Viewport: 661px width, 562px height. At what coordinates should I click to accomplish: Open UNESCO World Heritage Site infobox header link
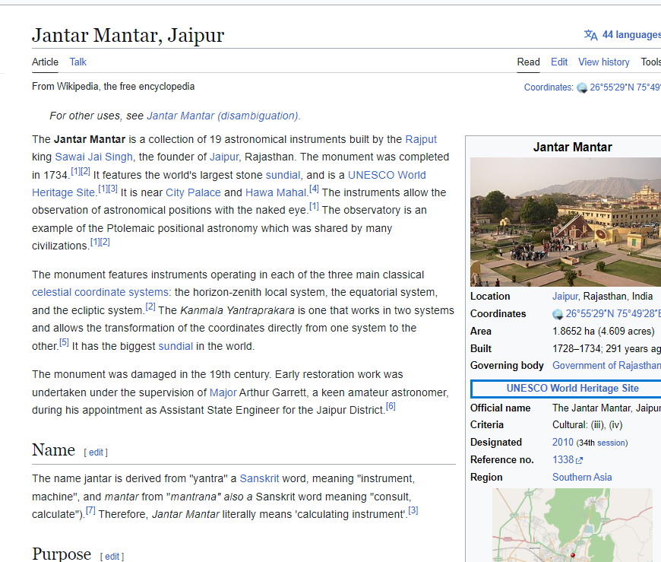(572, 389)
